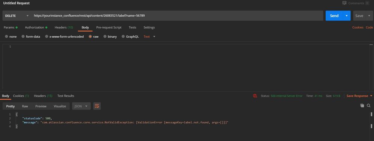Open the DELETE HTTP method dropdown
The height and width of the screenshot is (141, 374).
click(x=17, y=16)
